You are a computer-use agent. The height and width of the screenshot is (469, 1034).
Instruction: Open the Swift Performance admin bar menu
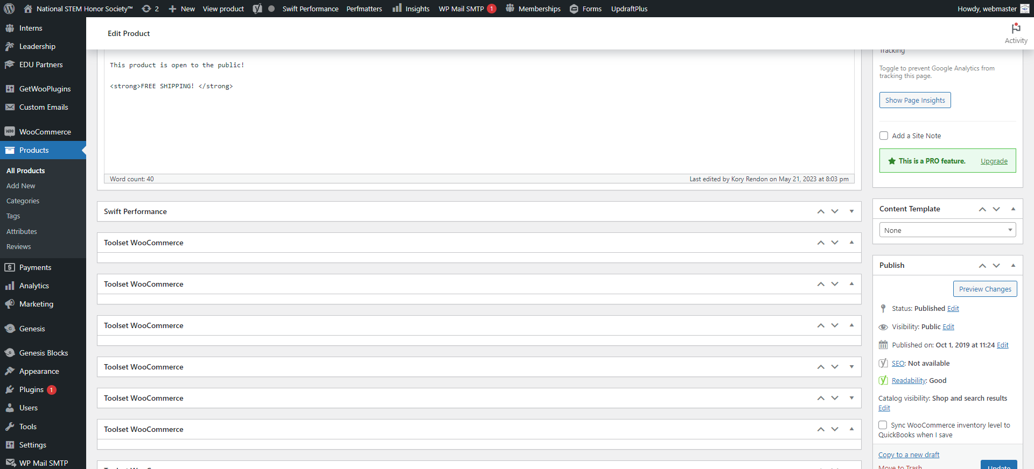pyautogui.click(x=310, y=9)
